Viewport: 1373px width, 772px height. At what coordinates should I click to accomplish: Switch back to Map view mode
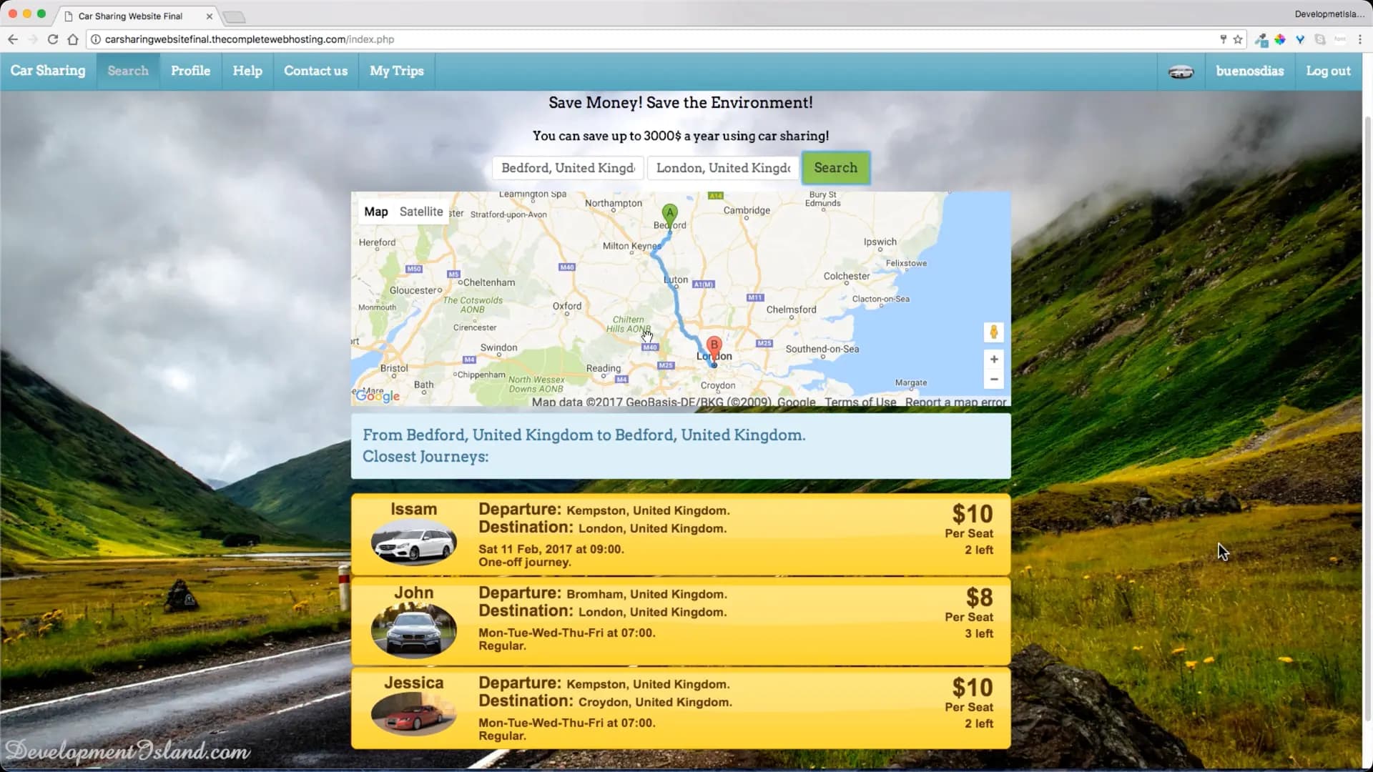pyautogui.click(x=376, y=212)
